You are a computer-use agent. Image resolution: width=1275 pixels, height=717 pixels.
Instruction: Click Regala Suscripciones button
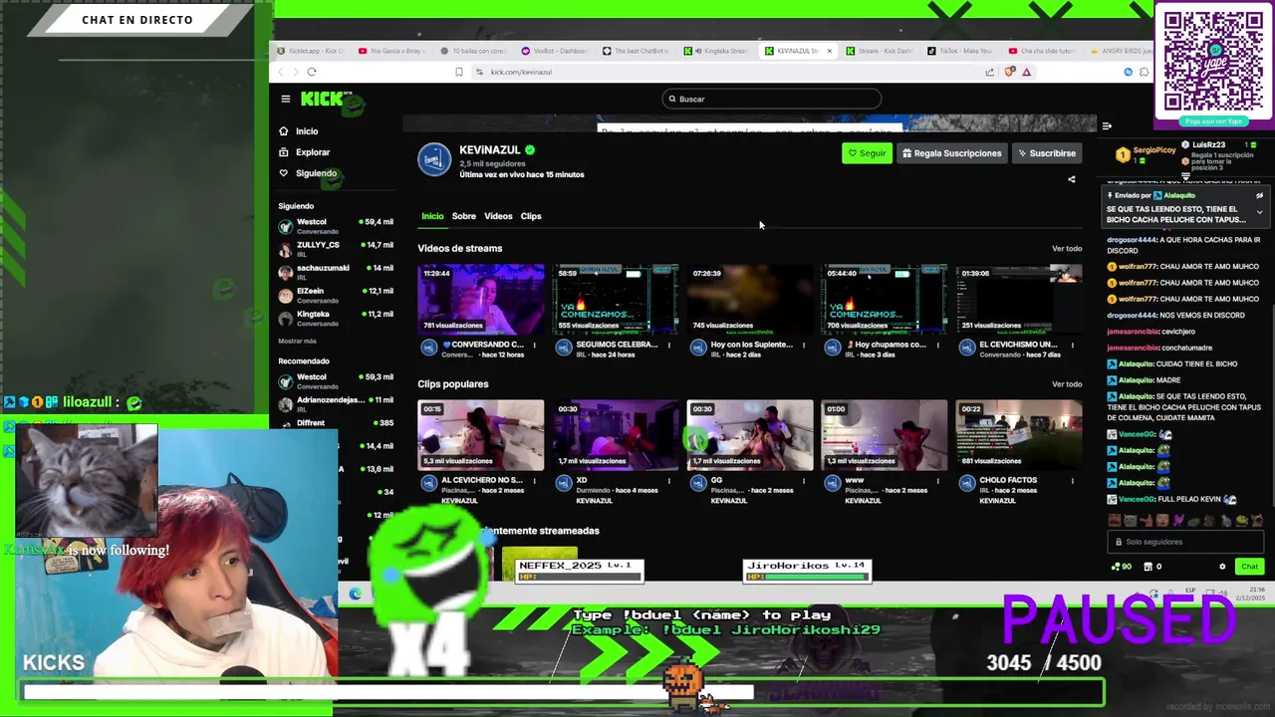[x=951, y=153]
